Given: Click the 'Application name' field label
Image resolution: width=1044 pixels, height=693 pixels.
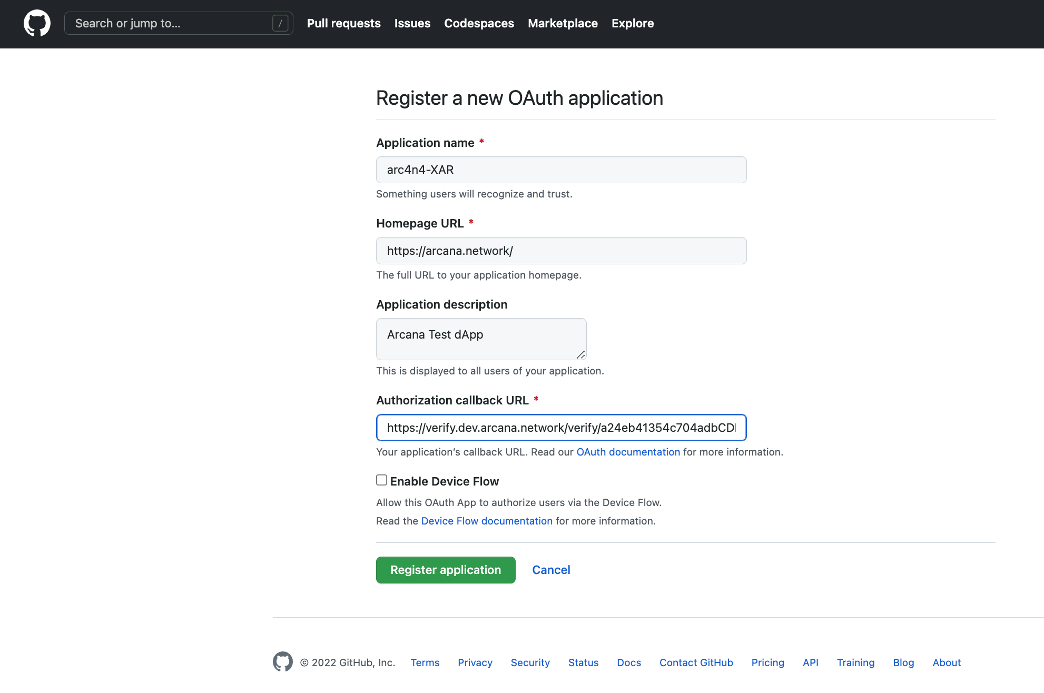Looking at the screenshot, I should click(x=425, y=143).
